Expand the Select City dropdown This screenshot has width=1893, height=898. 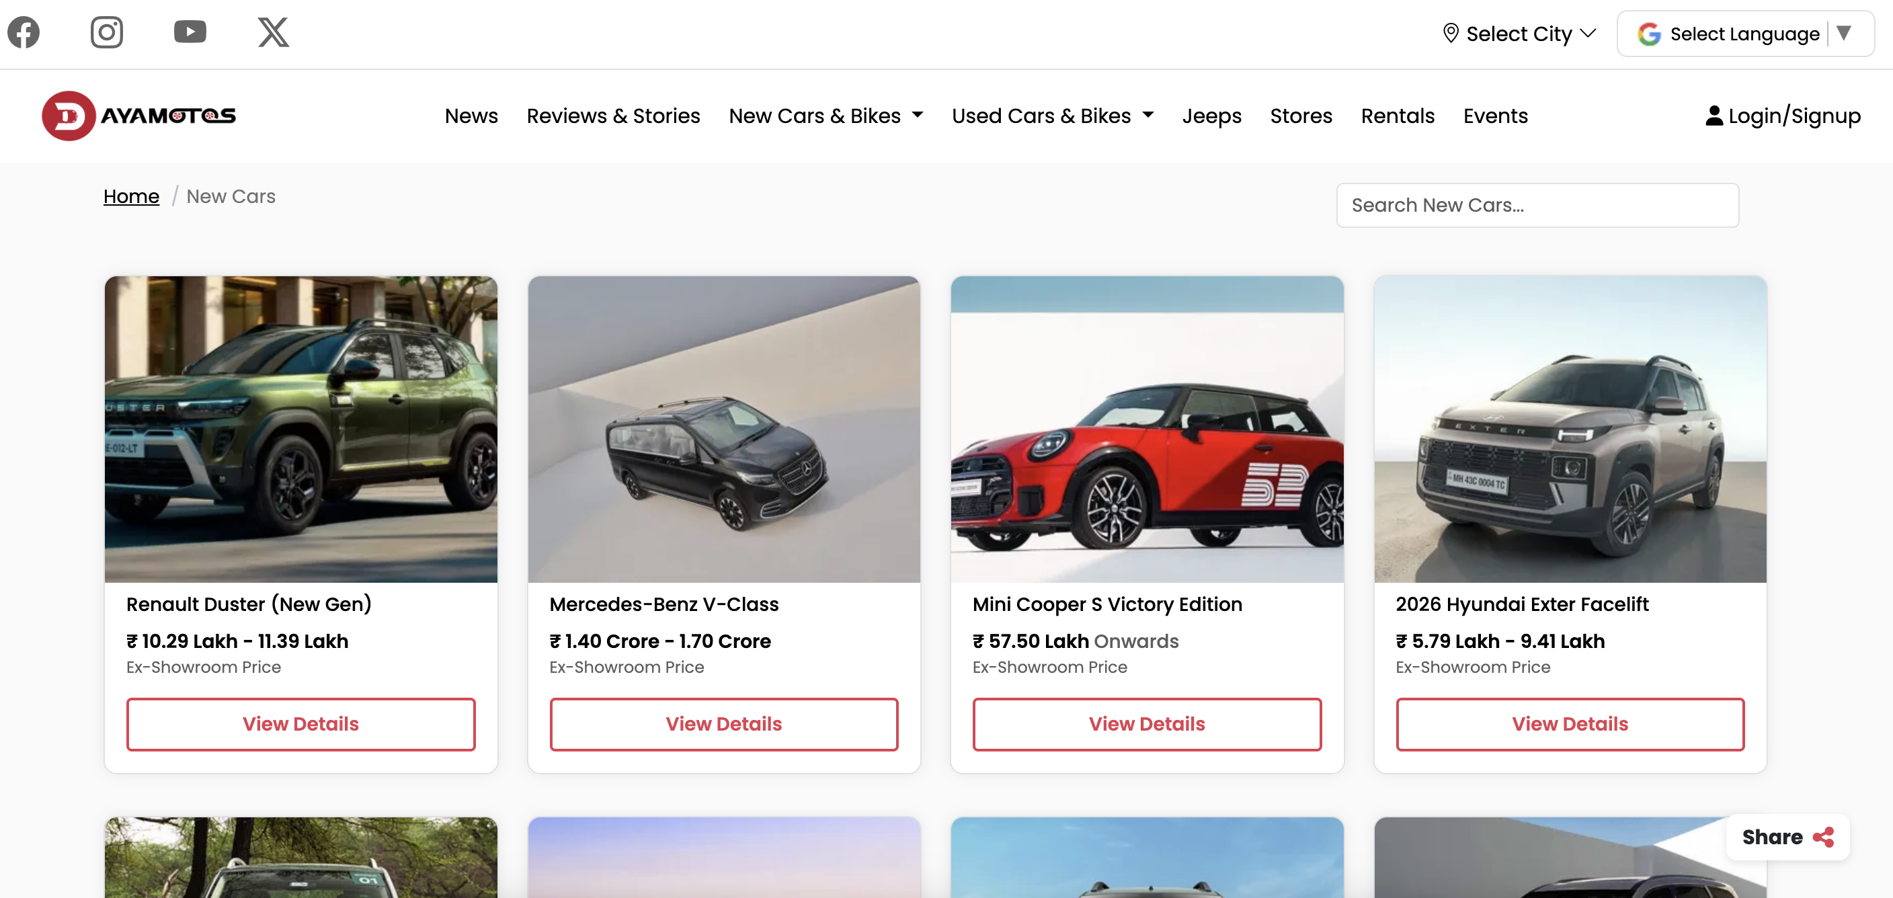click(1519, 34)
